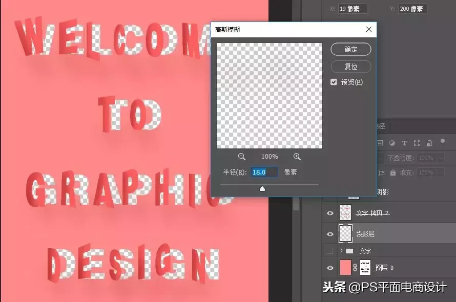
Task: Select the 投影层 layer name
Action: [x=365, y=234]
